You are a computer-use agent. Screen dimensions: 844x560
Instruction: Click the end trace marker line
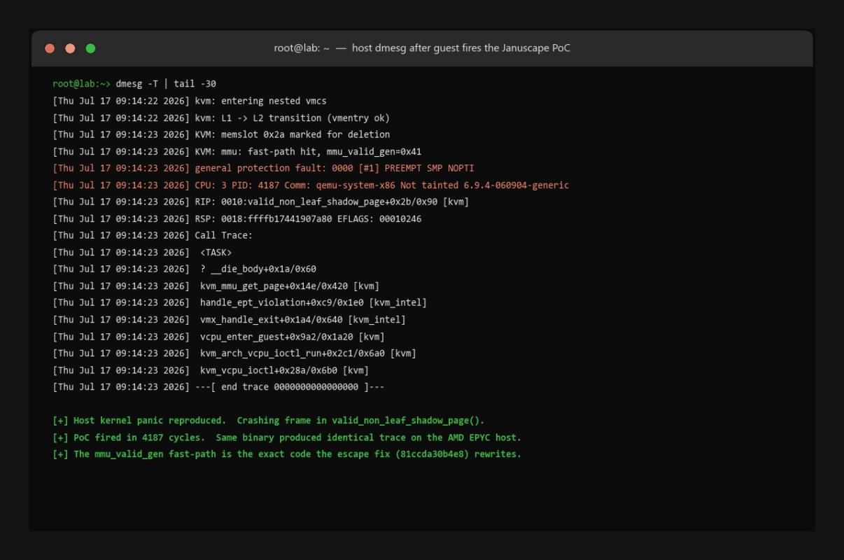point(219,386)
